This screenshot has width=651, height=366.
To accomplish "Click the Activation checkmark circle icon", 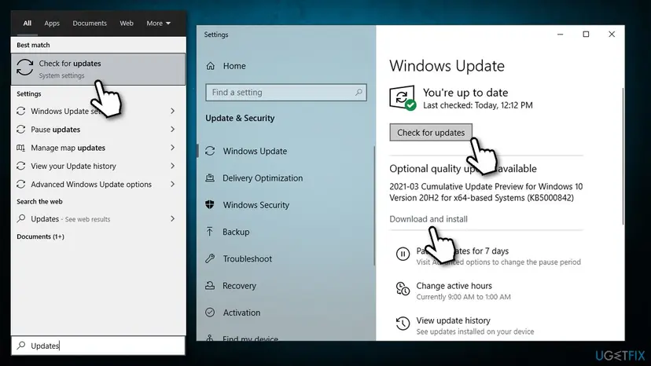I will coord(210,313).
